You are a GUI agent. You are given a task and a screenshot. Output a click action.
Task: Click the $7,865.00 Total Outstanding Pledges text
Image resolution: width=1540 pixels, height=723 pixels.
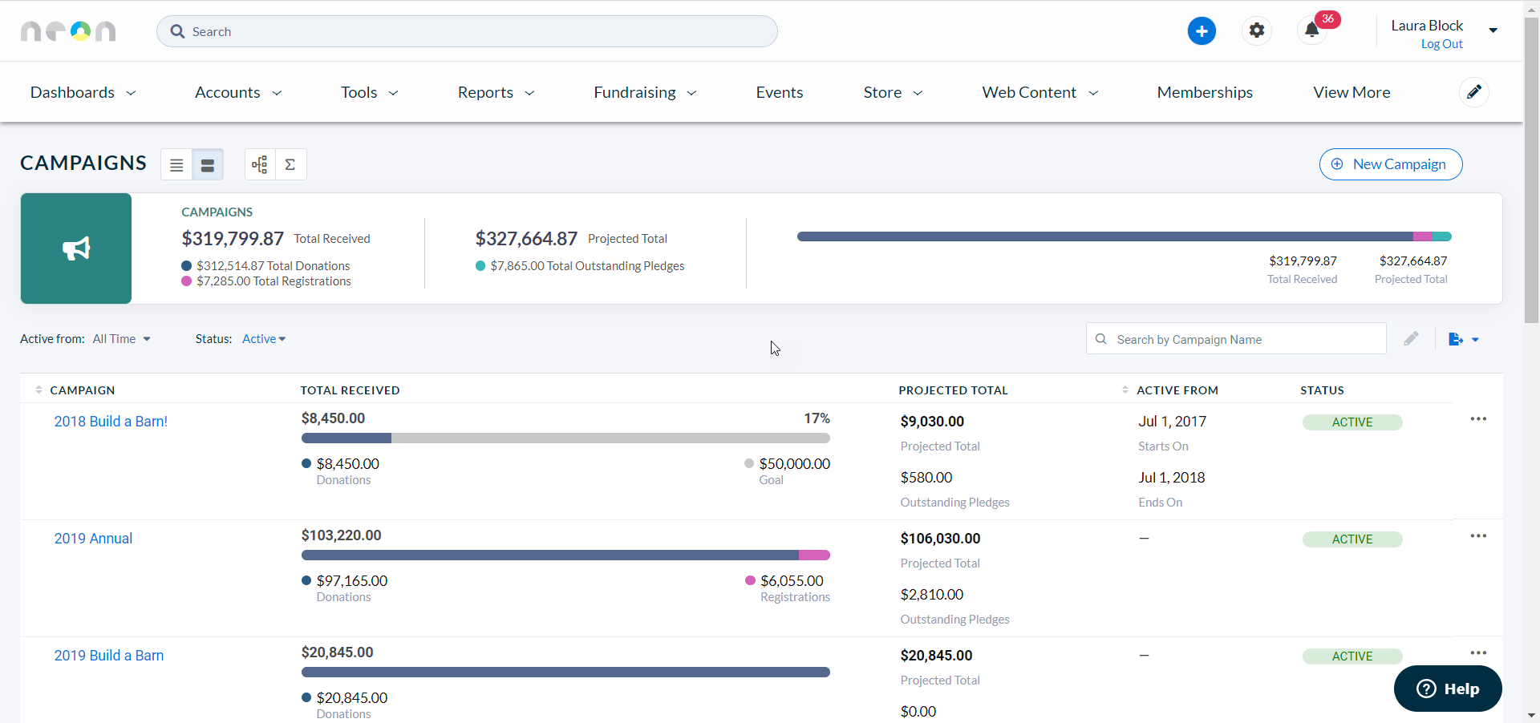587,266
